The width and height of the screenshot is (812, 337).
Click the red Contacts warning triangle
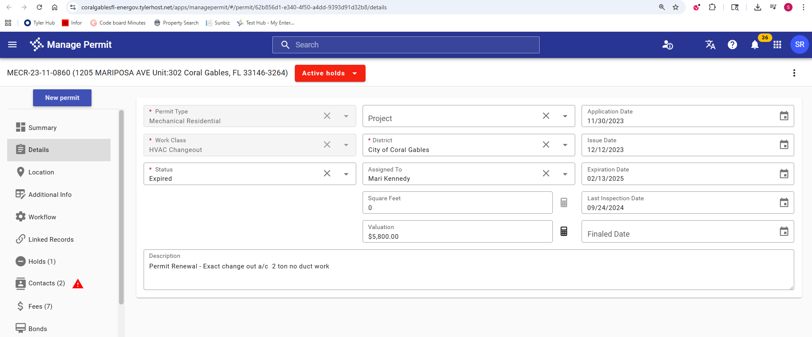tap(78, 284)
